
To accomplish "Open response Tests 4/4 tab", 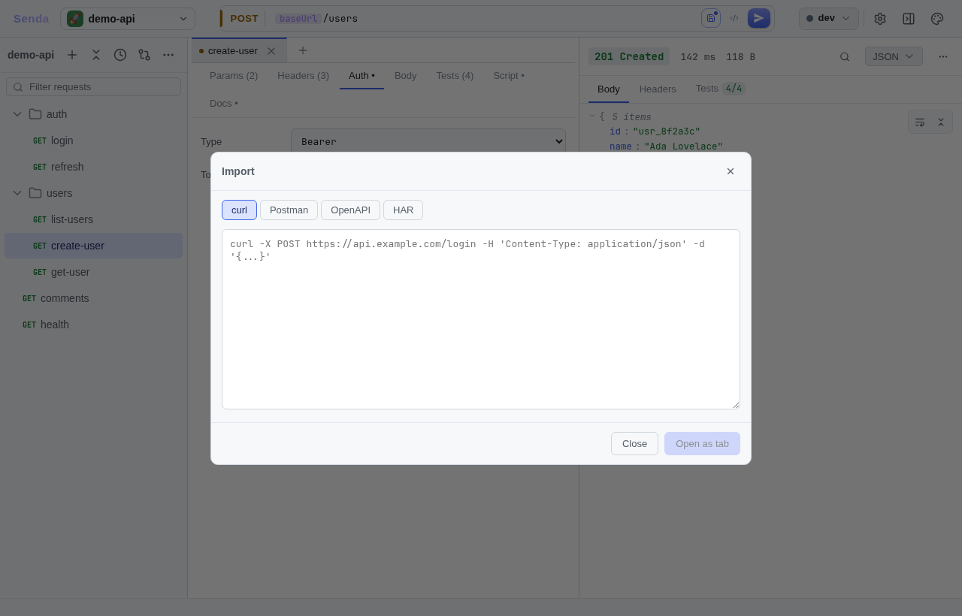I will pos(720,89).
